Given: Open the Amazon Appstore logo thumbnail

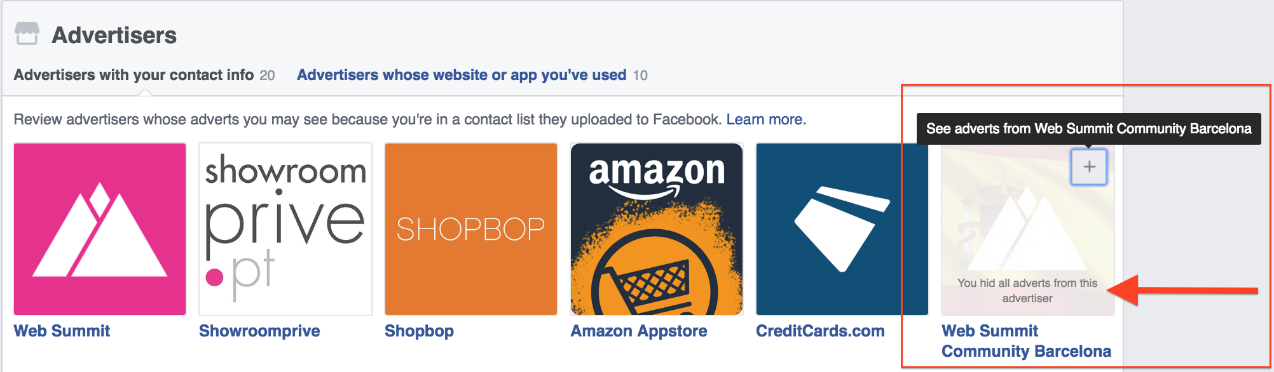Looking at the screenshot, I should point(657,229).
